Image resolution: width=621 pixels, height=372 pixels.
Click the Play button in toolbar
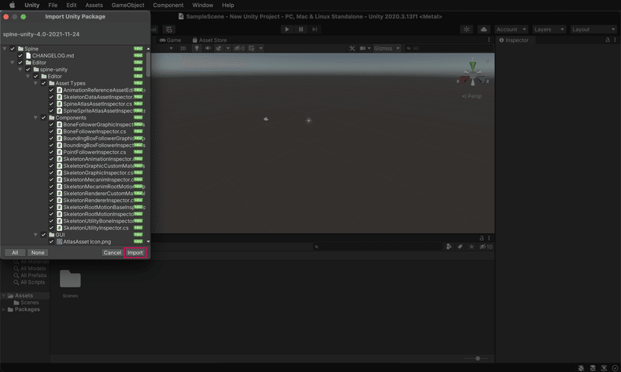(x=287, y=29)
